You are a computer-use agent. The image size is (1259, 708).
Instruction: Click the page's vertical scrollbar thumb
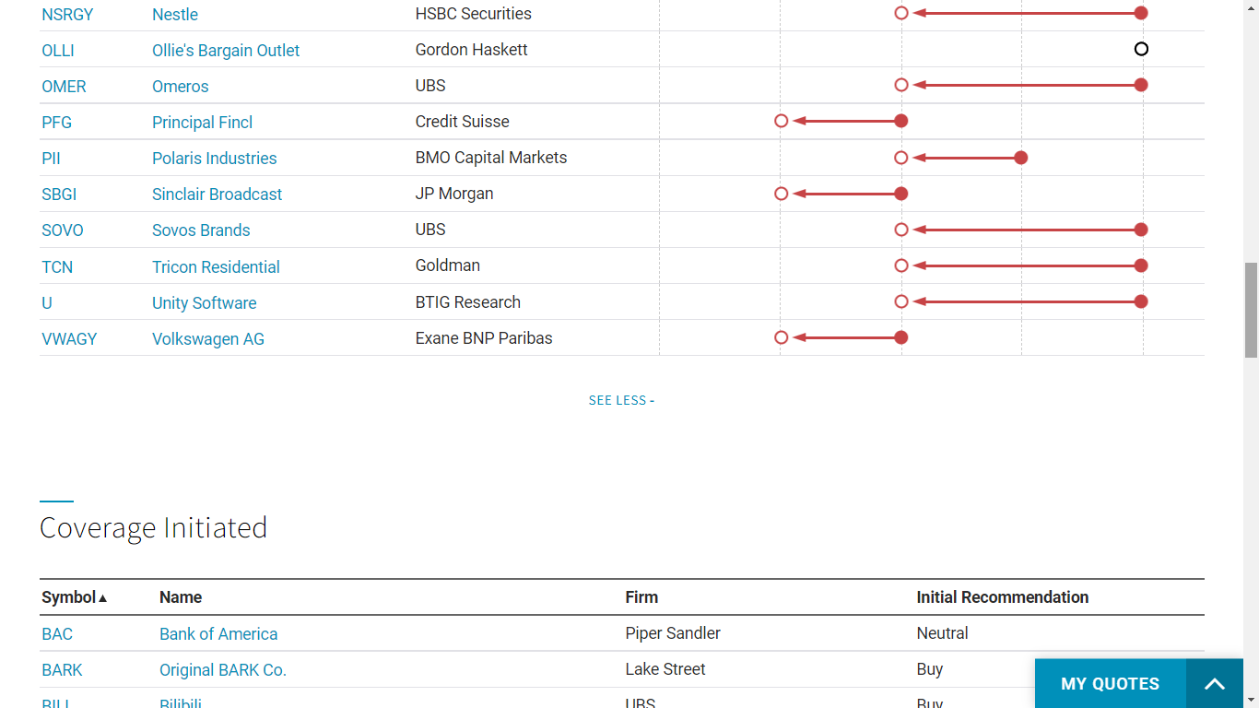(1251, 310)
